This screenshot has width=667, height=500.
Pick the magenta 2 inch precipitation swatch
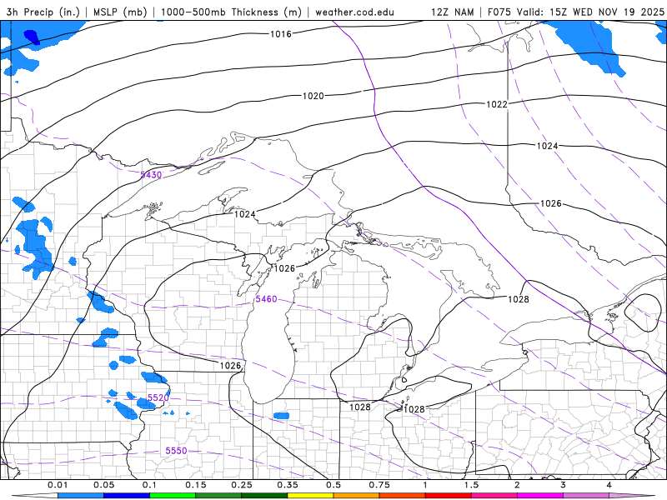540,496
